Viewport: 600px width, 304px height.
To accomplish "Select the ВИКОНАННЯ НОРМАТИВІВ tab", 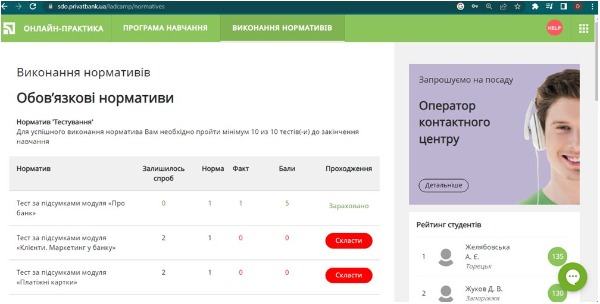I will coord(282,28).
